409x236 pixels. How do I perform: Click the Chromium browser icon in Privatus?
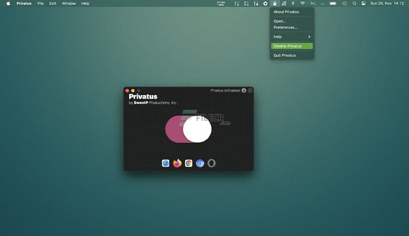point(200,163)
